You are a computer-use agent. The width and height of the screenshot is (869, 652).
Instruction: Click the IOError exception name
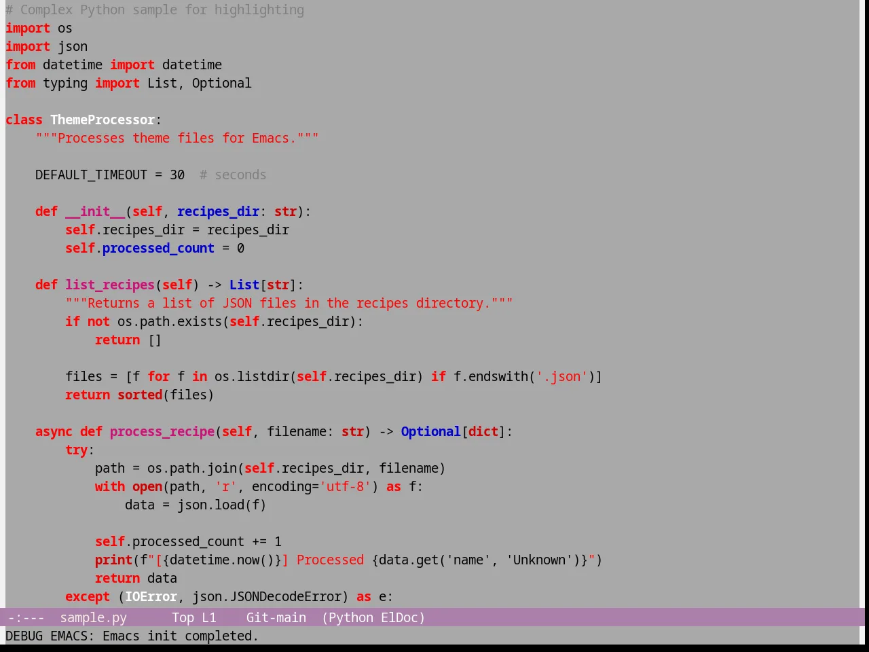tap(151, 596)
